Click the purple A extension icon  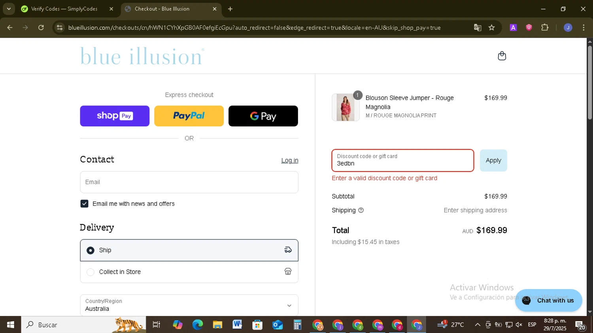[513, 28]
